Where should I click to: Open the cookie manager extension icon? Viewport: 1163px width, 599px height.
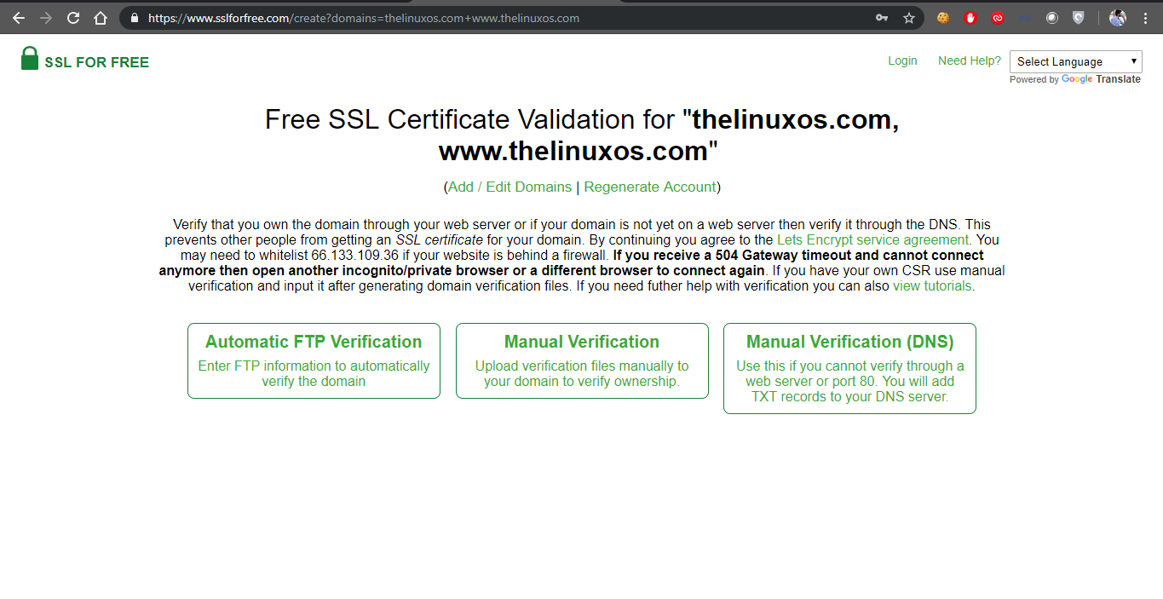click(942, 17)
